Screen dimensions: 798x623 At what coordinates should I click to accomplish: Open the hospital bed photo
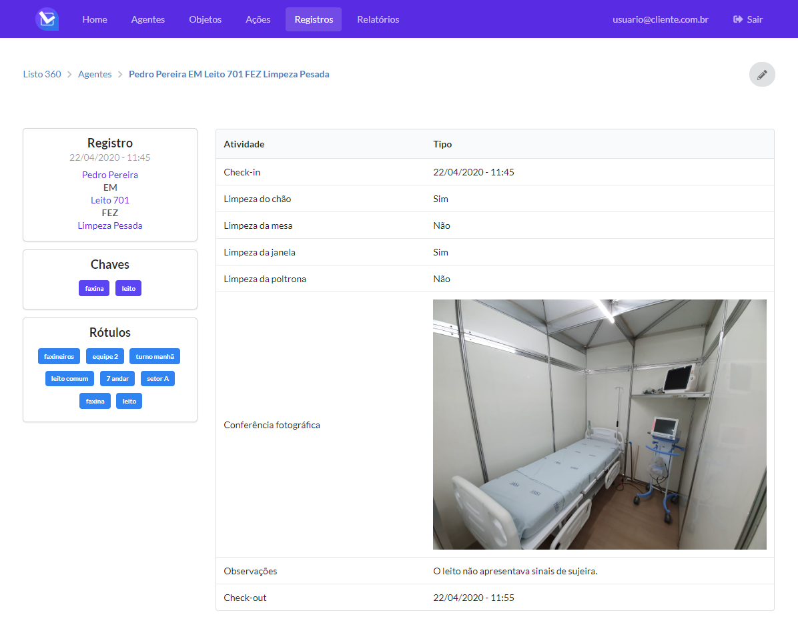(x=599, y=424)
